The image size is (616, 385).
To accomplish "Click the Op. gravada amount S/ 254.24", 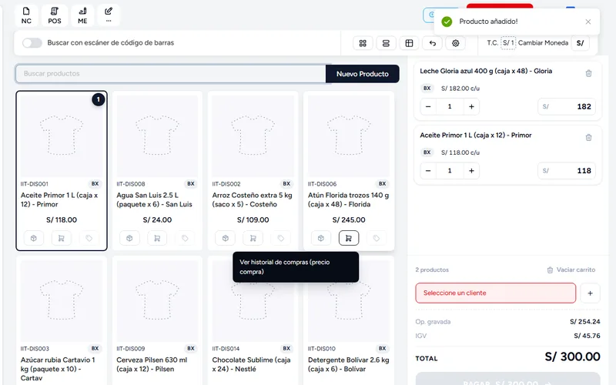I will (585, 322).
